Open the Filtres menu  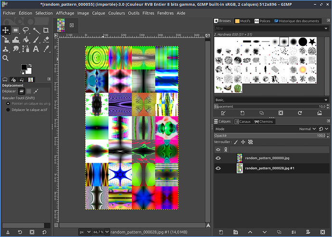[148, 13]
